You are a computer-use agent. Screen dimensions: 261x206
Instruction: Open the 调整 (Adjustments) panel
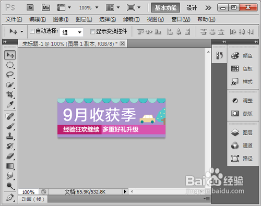(x=242, y=101)
